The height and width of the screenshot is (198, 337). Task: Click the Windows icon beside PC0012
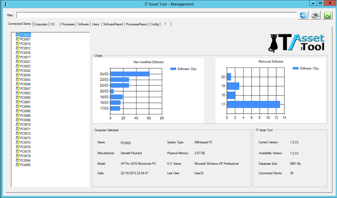pos(18,48)
